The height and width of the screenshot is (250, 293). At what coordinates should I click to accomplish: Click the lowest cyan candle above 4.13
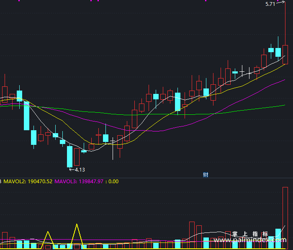click(70, 157)
